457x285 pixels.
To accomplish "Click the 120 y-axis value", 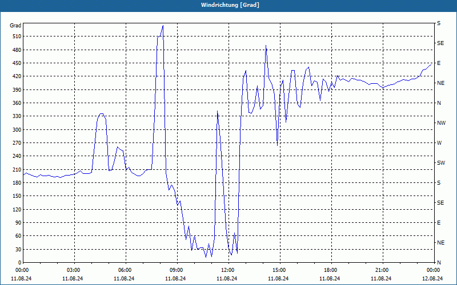I will tap(17, 209).
